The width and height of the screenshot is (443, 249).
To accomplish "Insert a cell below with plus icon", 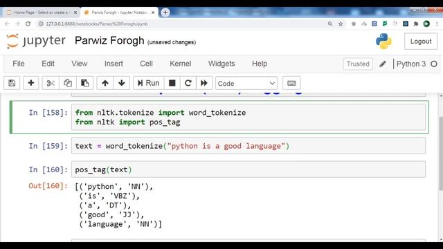I will (30, 83).
